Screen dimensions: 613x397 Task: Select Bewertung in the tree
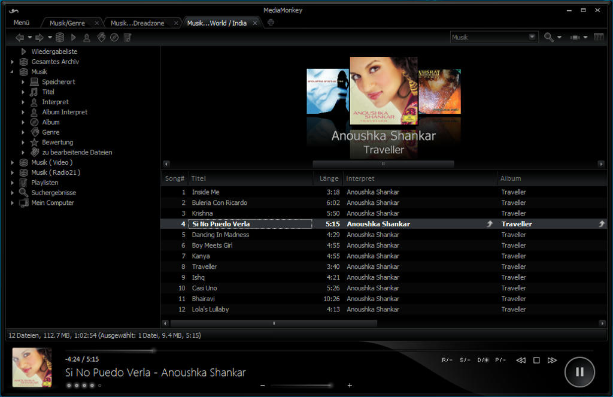[x=57, y=143]
